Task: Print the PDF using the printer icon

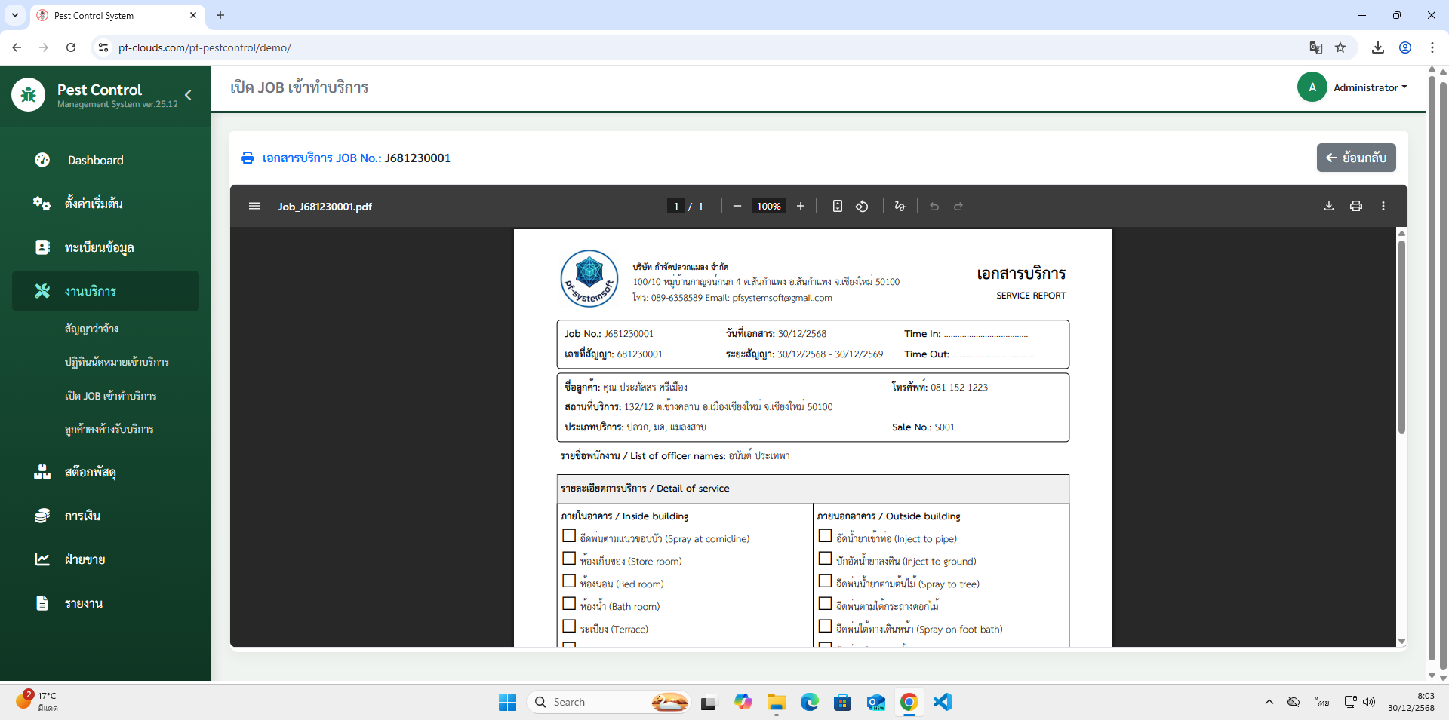Action: (x=1355, y=206)
